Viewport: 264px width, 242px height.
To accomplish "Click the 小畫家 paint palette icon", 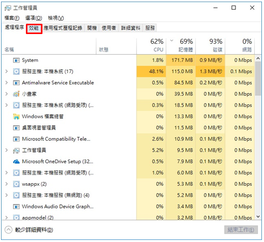I will pos(16,94).
